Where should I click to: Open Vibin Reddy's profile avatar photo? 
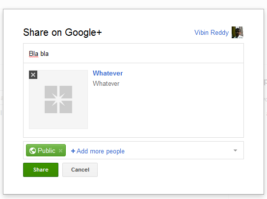coord(238,32)
